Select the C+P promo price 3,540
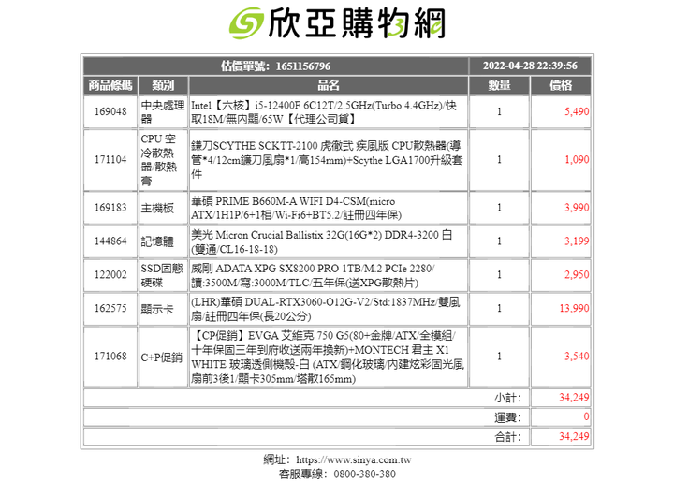This screenshot has height=481, width=674. (577, 357)
